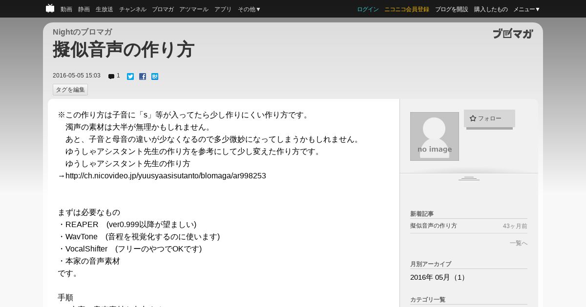
Task: Click the line ・REAPER (ver0.999以降が望ましい)
Action: (x=127, y=225)
